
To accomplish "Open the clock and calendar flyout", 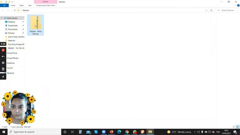I will (x=226, y=132).
